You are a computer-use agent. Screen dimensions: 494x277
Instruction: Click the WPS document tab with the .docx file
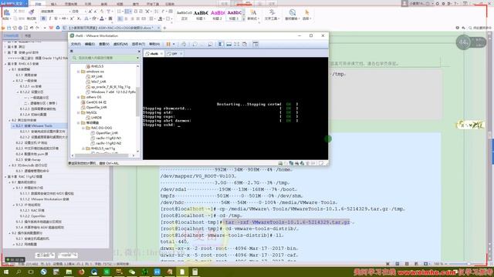(111, 28)
